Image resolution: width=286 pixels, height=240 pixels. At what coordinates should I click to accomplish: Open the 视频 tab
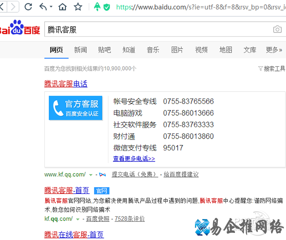click(201, 50)
